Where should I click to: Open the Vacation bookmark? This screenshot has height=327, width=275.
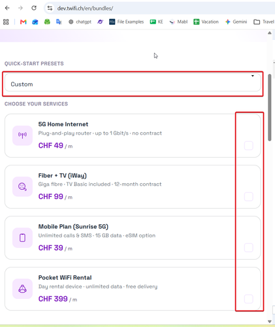pyautogui.click(x=206, y=22)
